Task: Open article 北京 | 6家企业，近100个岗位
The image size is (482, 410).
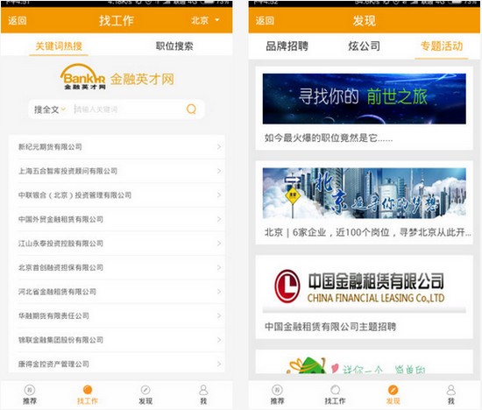Action: (x=368, y=232)
